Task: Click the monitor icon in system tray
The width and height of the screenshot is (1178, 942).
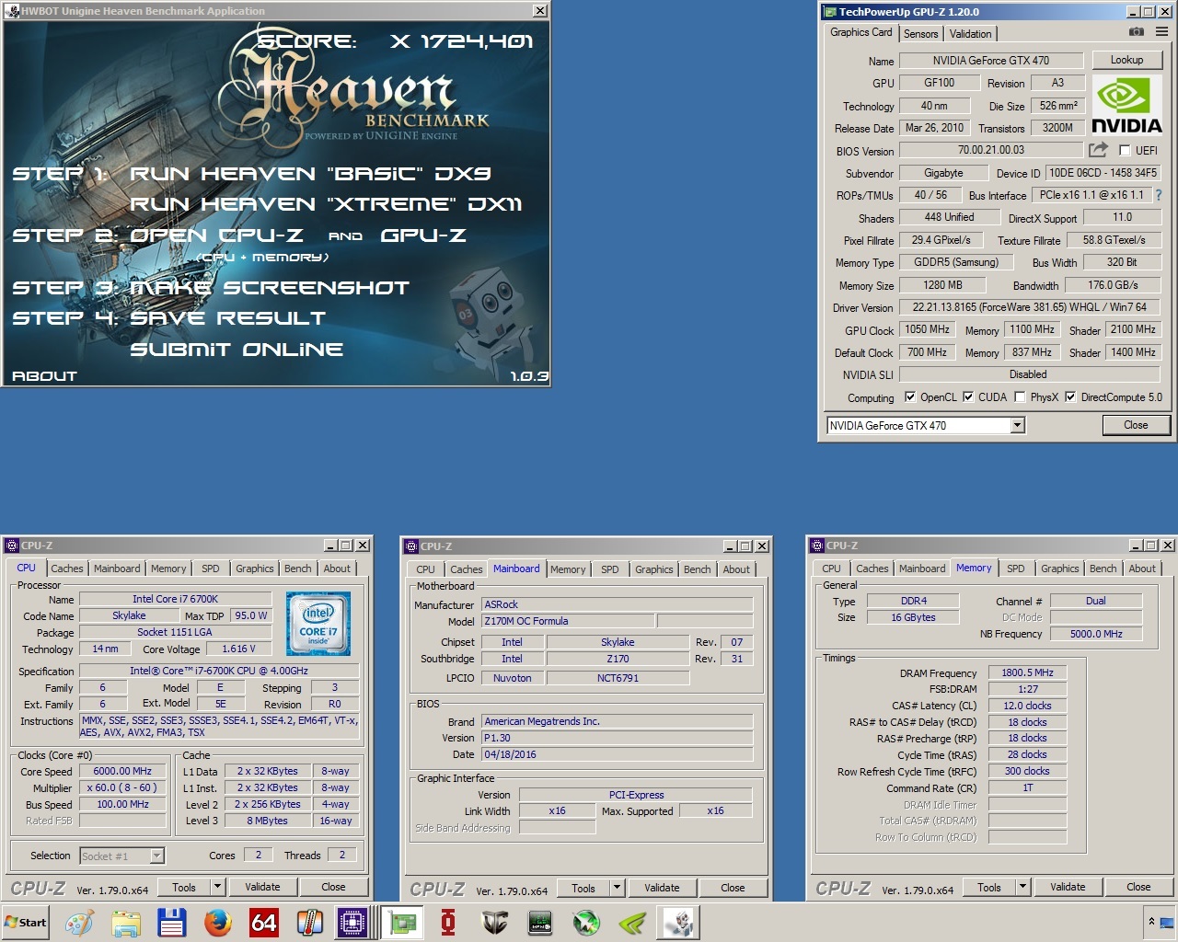Action: click(x=1167, y=922)
